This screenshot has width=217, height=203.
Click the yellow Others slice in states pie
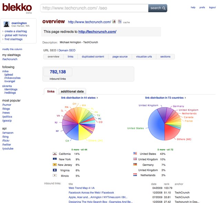[x=84, y=133]
